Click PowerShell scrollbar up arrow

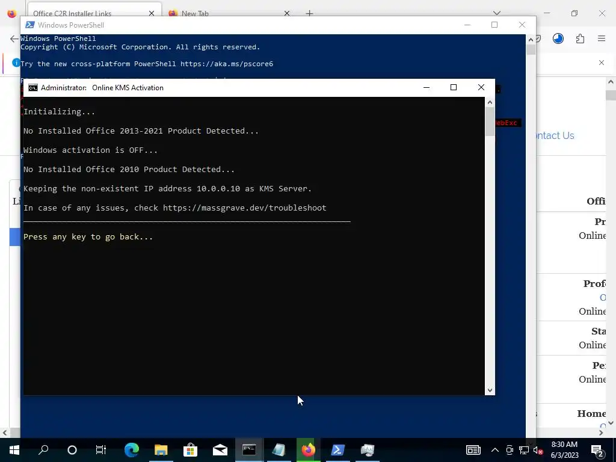(531, 39)
